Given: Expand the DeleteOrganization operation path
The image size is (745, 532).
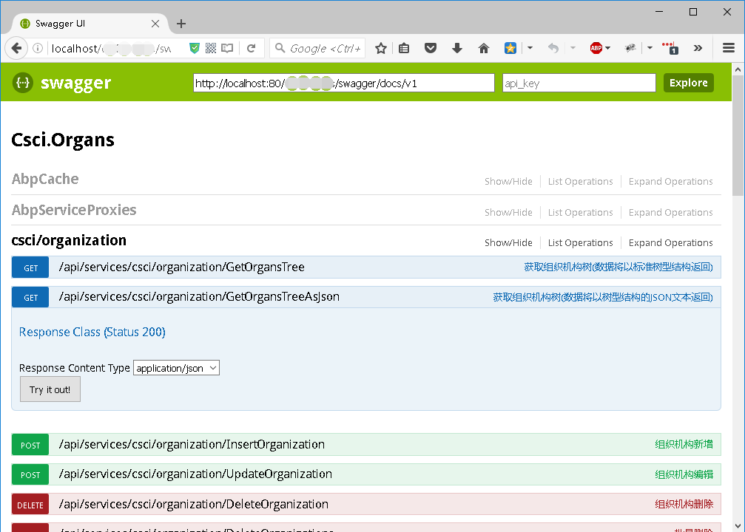Looking at the screenshot, I should pos(193,504).
